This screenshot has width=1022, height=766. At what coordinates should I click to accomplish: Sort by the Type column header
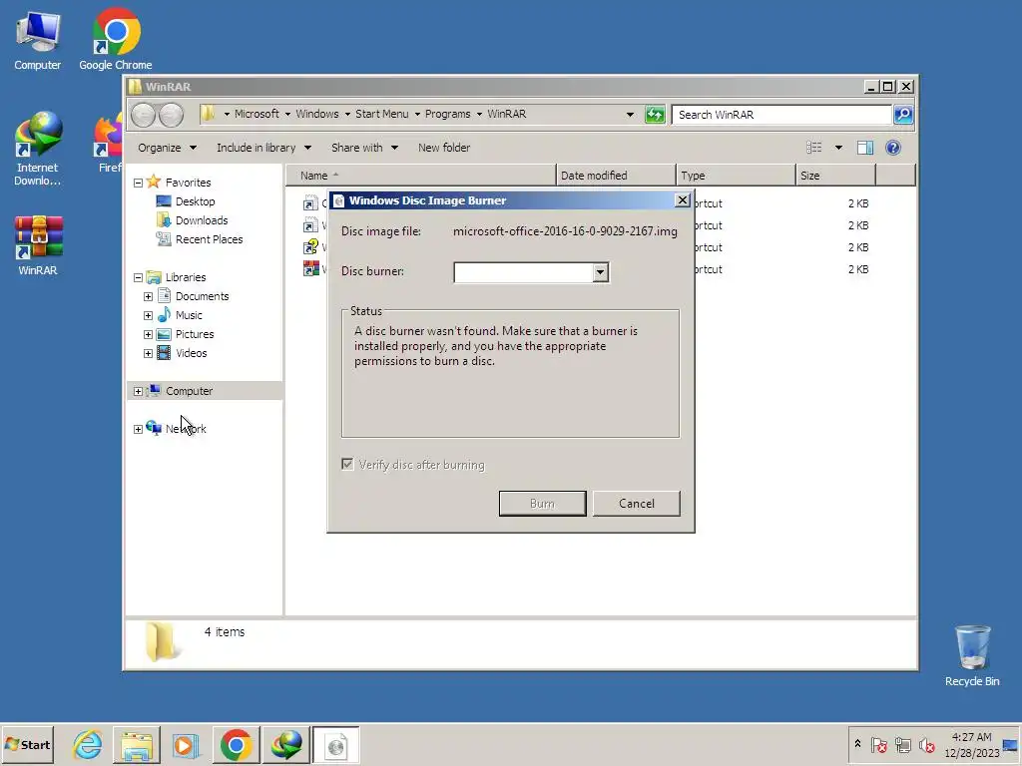(x=736, y=176)
